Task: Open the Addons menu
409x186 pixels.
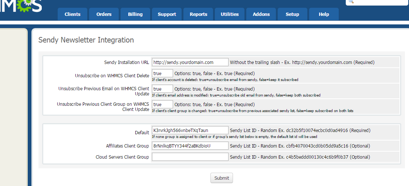Action: point(261,14)
